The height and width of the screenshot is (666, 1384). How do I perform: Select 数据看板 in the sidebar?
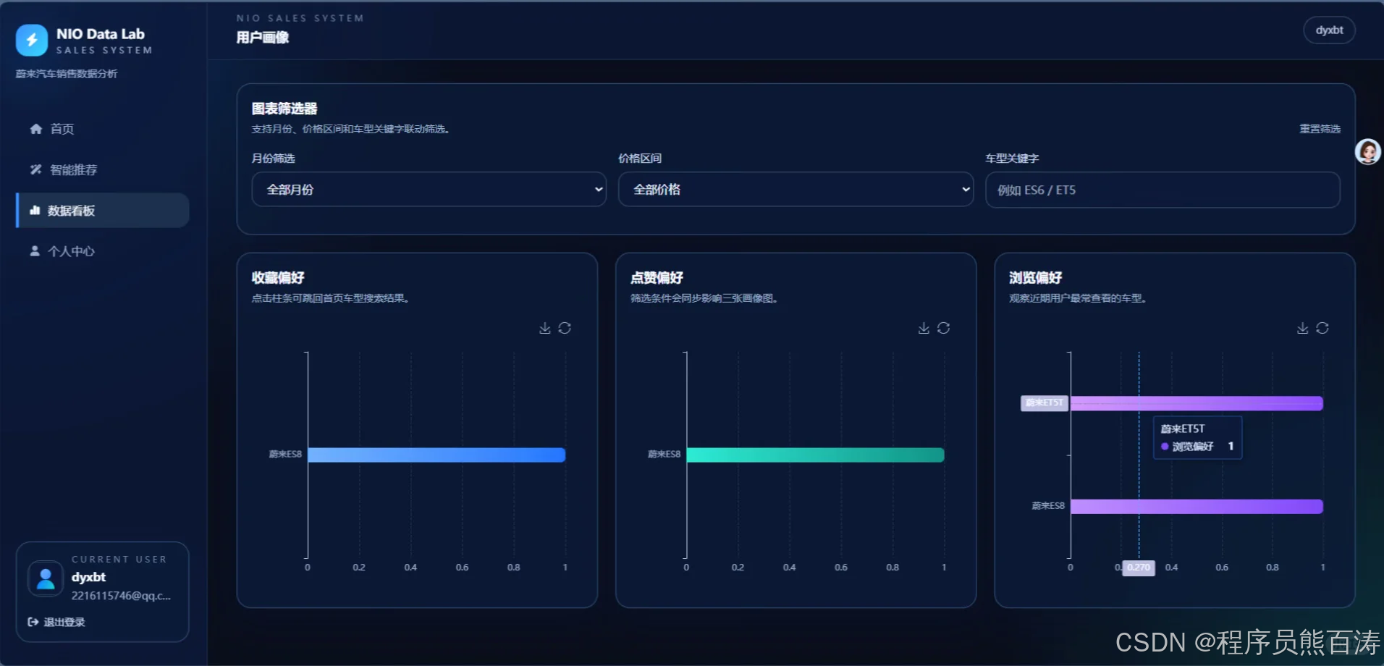pos(103,211)
